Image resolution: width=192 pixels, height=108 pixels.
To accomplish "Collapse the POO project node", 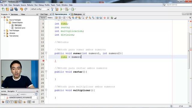I will coord(2,17).
